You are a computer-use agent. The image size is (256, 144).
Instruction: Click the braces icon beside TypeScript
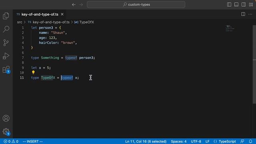(x=215, y=141)
